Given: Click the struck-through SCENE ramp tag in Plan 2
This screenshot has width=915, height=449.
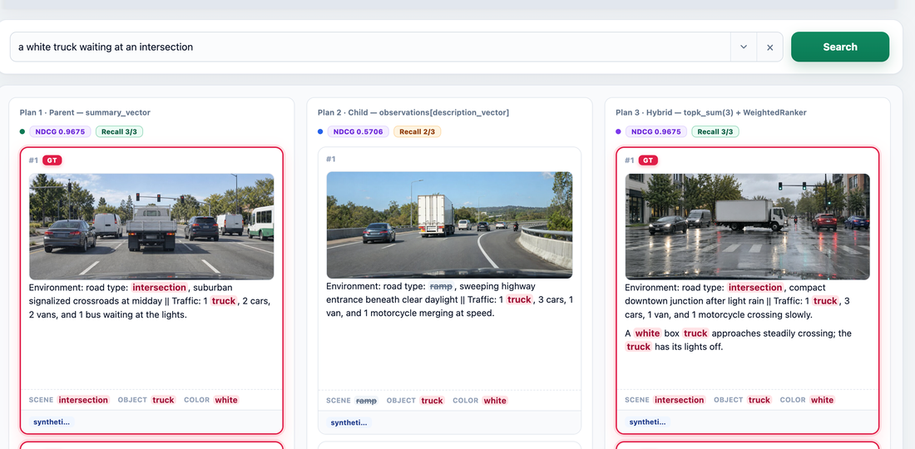Looking at the screenshot, I should pyautogui.click(x=367, y=401).
